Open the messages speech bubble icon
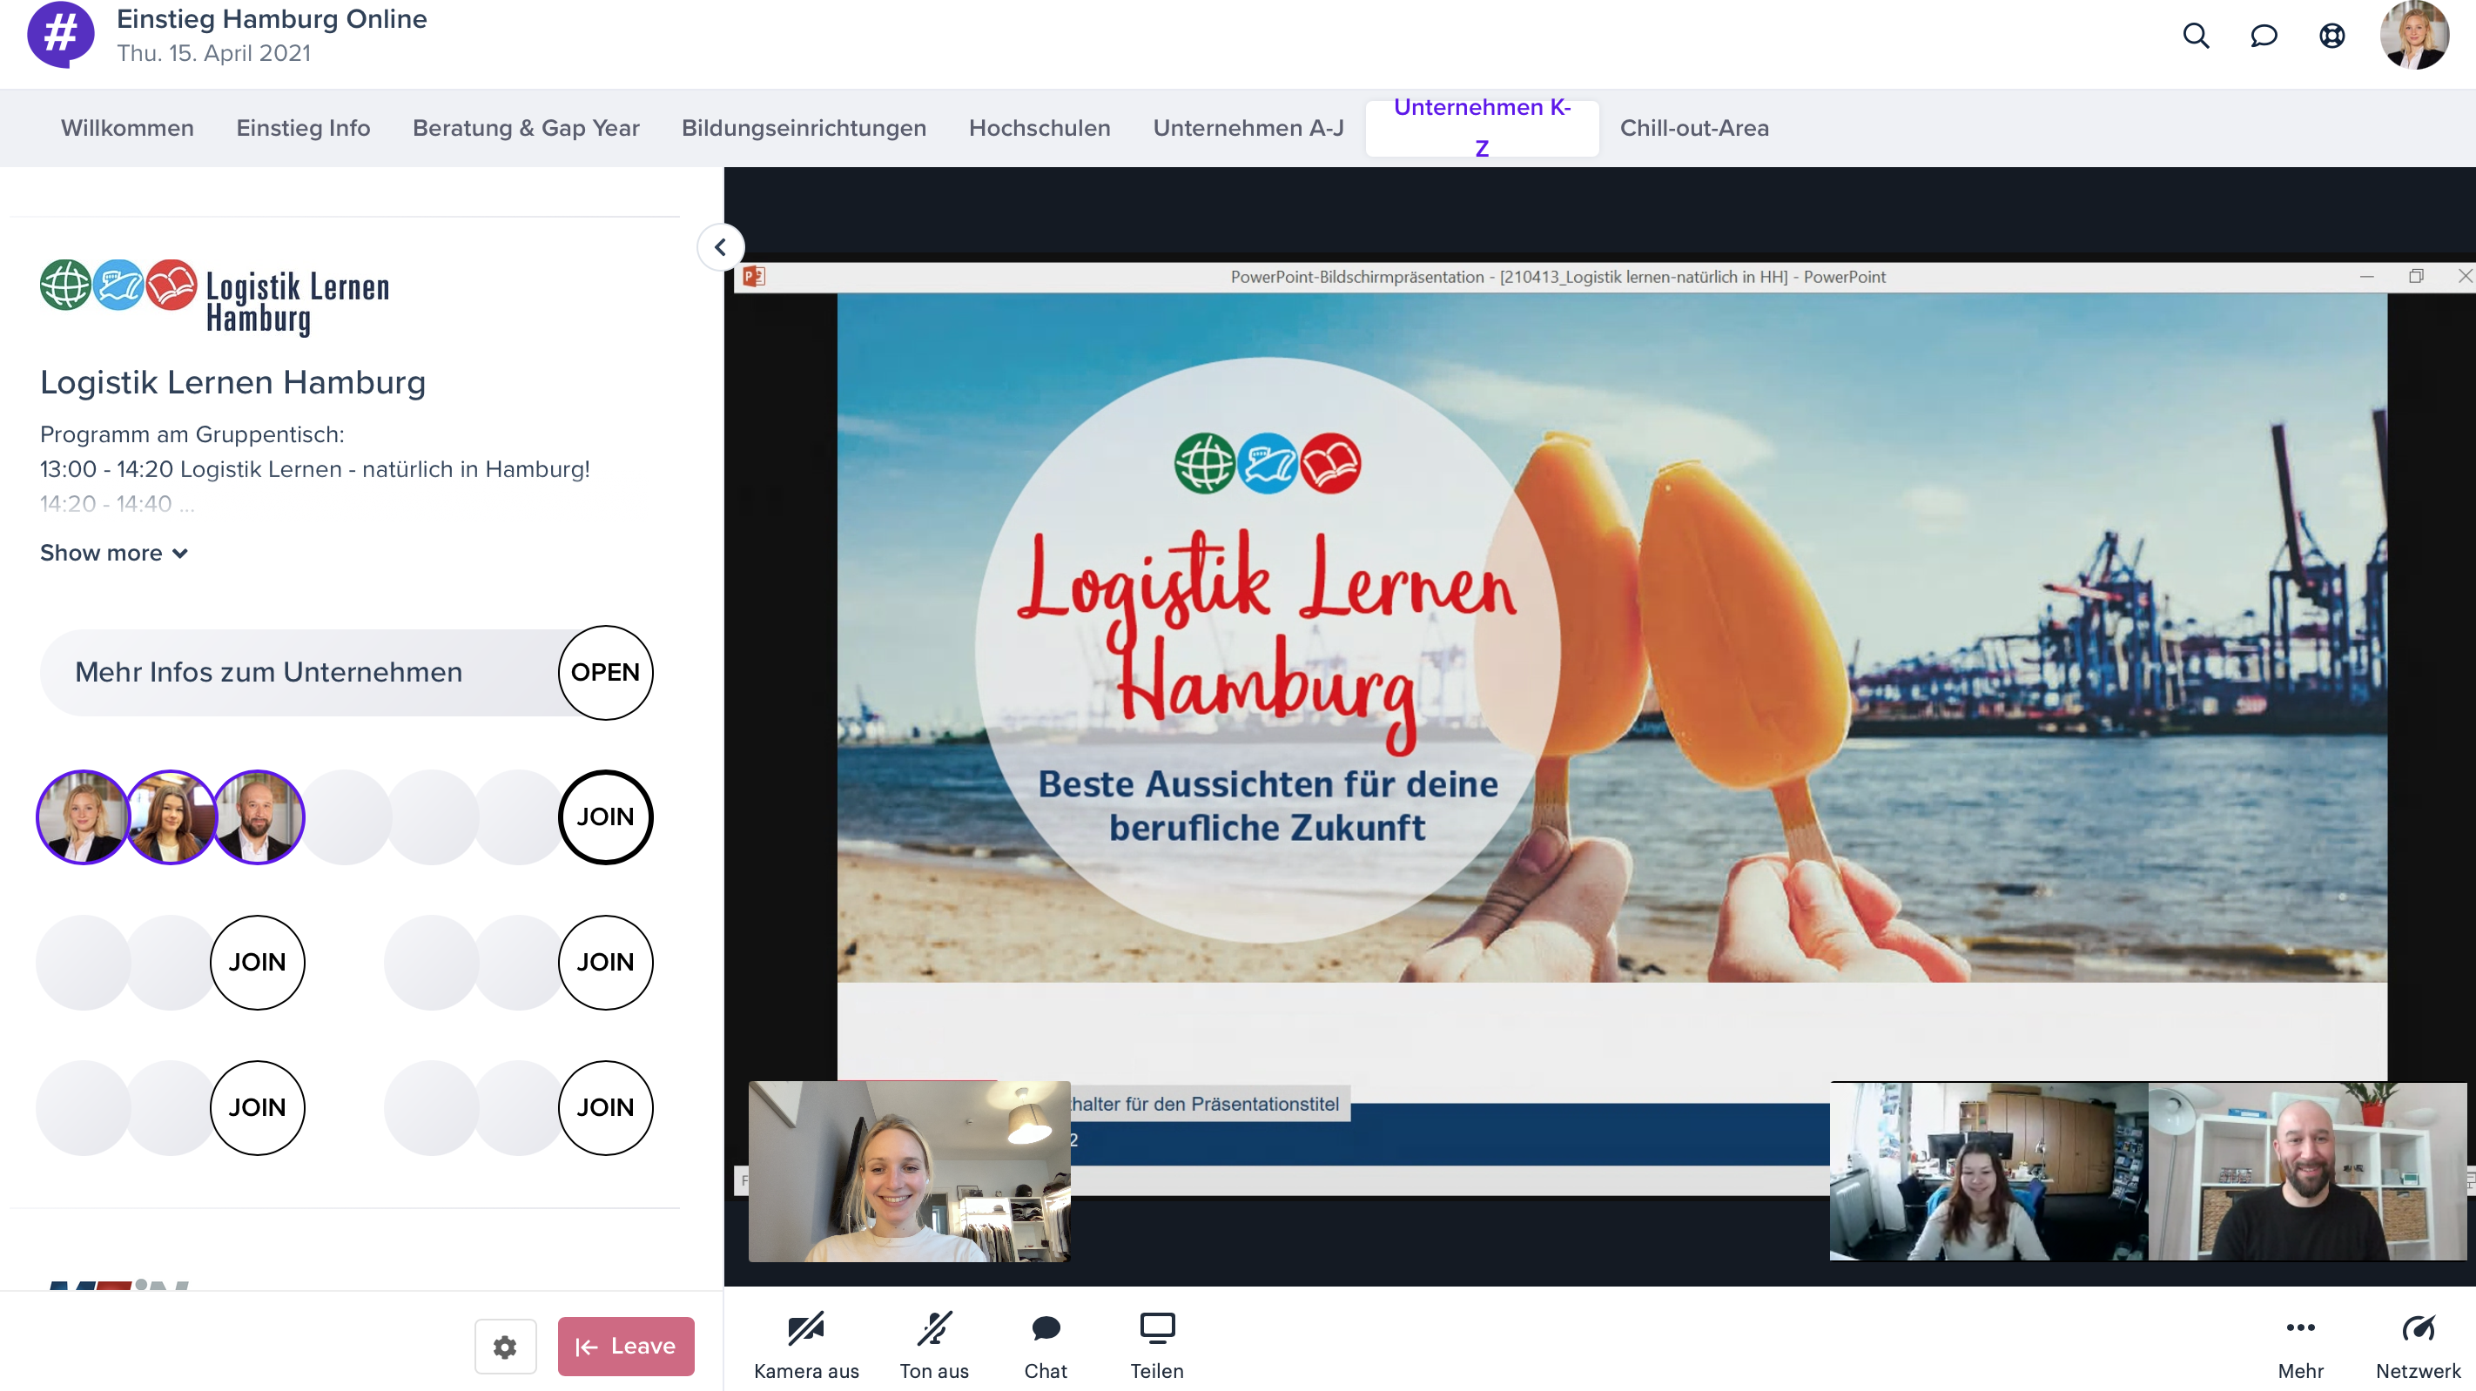This screenshot has height=1391, width=2476. click(2264, 36)
